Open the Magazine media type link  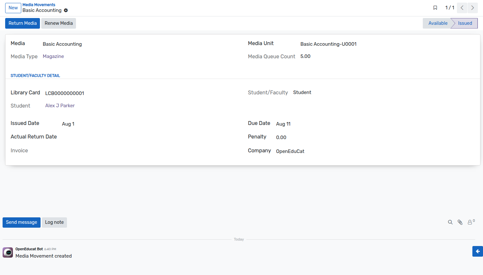[x=53, y=56]
